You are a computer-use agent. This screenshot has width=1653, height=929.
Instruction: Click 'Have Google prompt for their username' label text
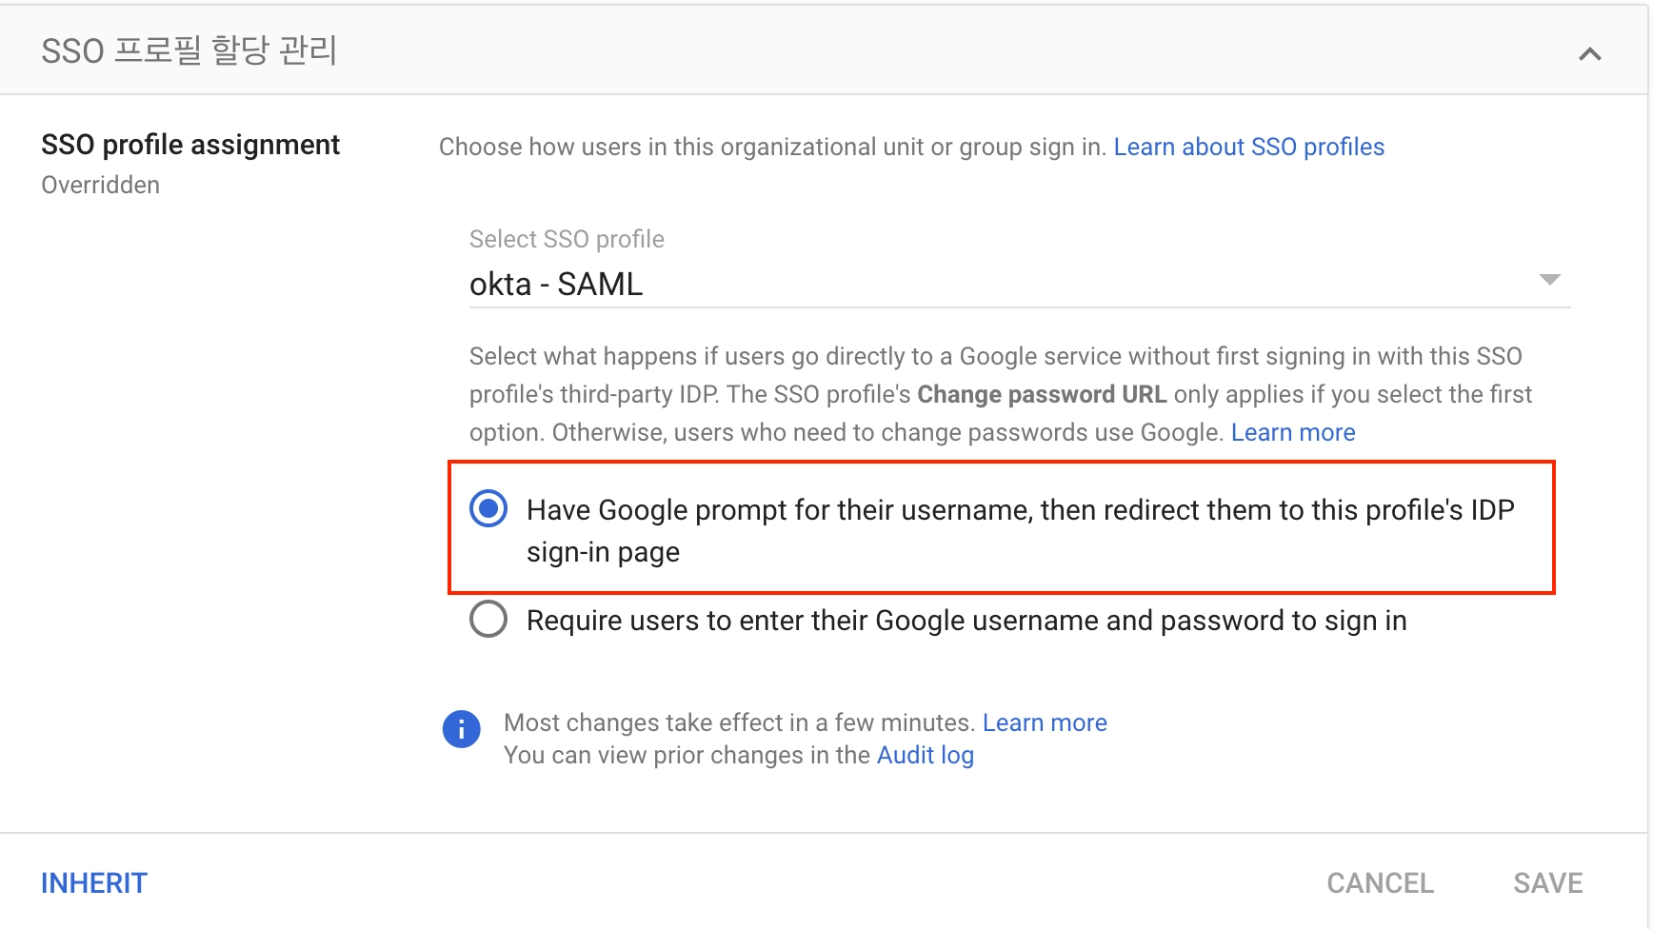[1019, 511]
